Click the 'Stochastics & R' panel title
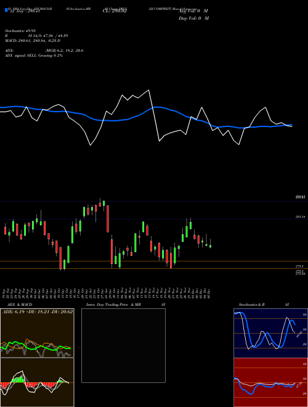This screenshot has width=308, height=407. [251, 305]
